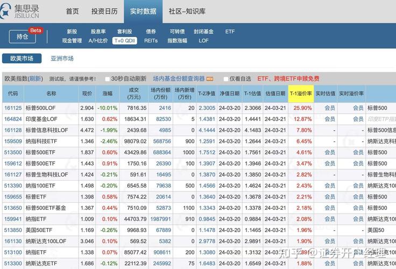Open the REITs submenu item
The height and width of the screenshot is (269, 396).
[151, 41]
